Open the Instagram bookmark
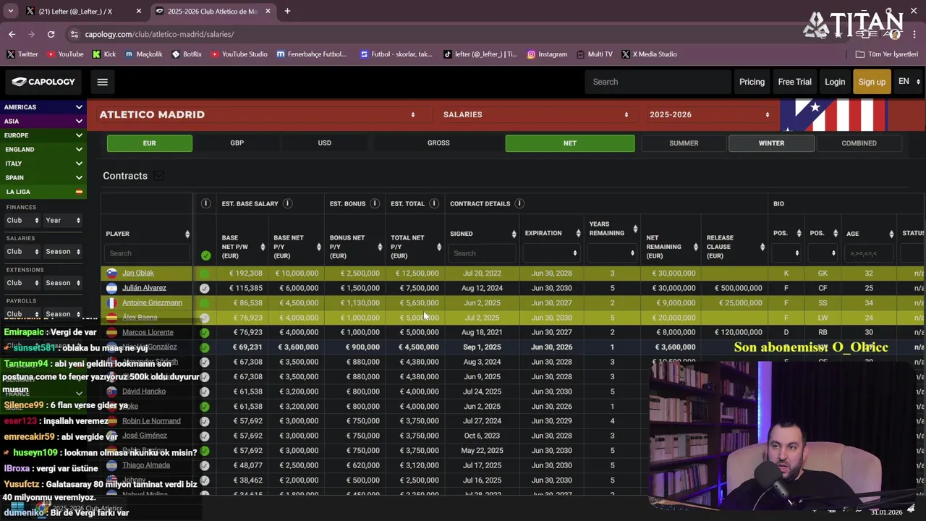926x521 pixels. (x=547, y=54)
